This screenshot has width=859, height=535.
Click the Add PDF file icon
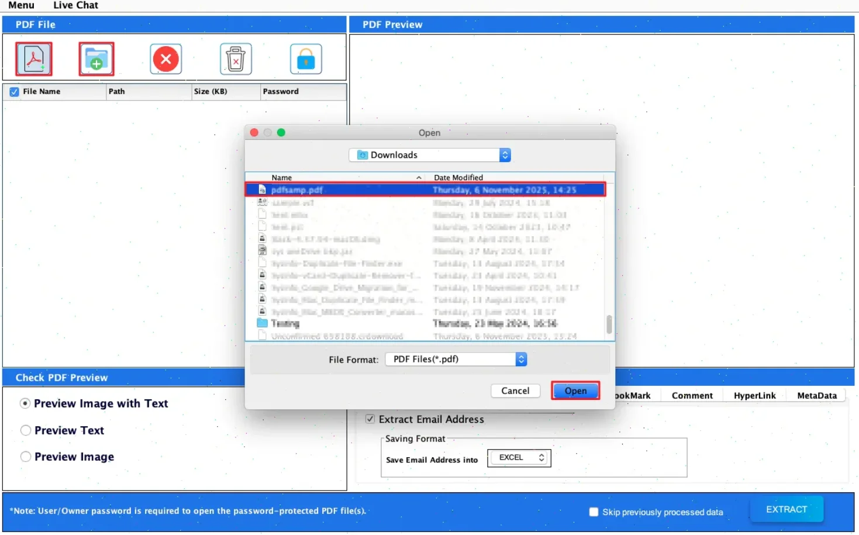click(x=34, y=59)
